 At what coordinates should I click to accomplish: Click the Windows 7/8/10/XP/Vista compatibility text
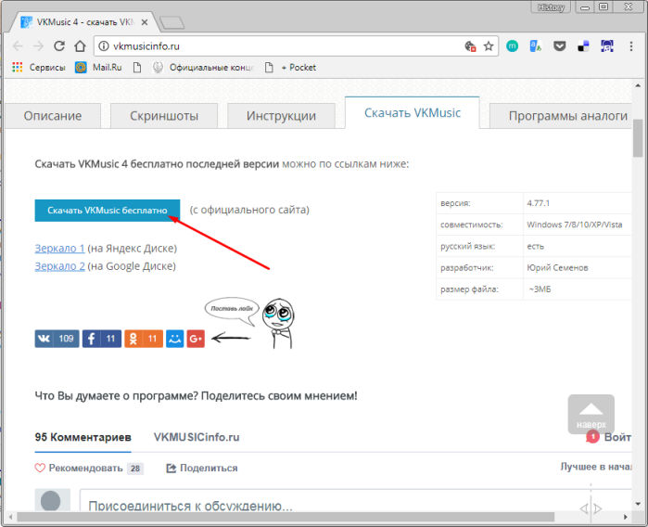pyautogui.click(x=575, y=225)
